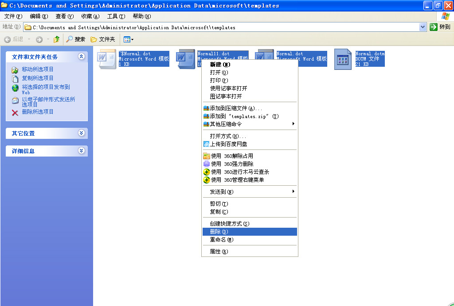Click the Normal.dotm file name
454x306 pixels.
(x=370, y=54)
